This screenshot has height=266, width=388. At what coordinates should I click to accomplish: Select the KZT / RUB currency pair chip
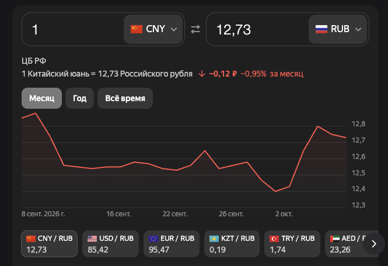coord(232,244)
